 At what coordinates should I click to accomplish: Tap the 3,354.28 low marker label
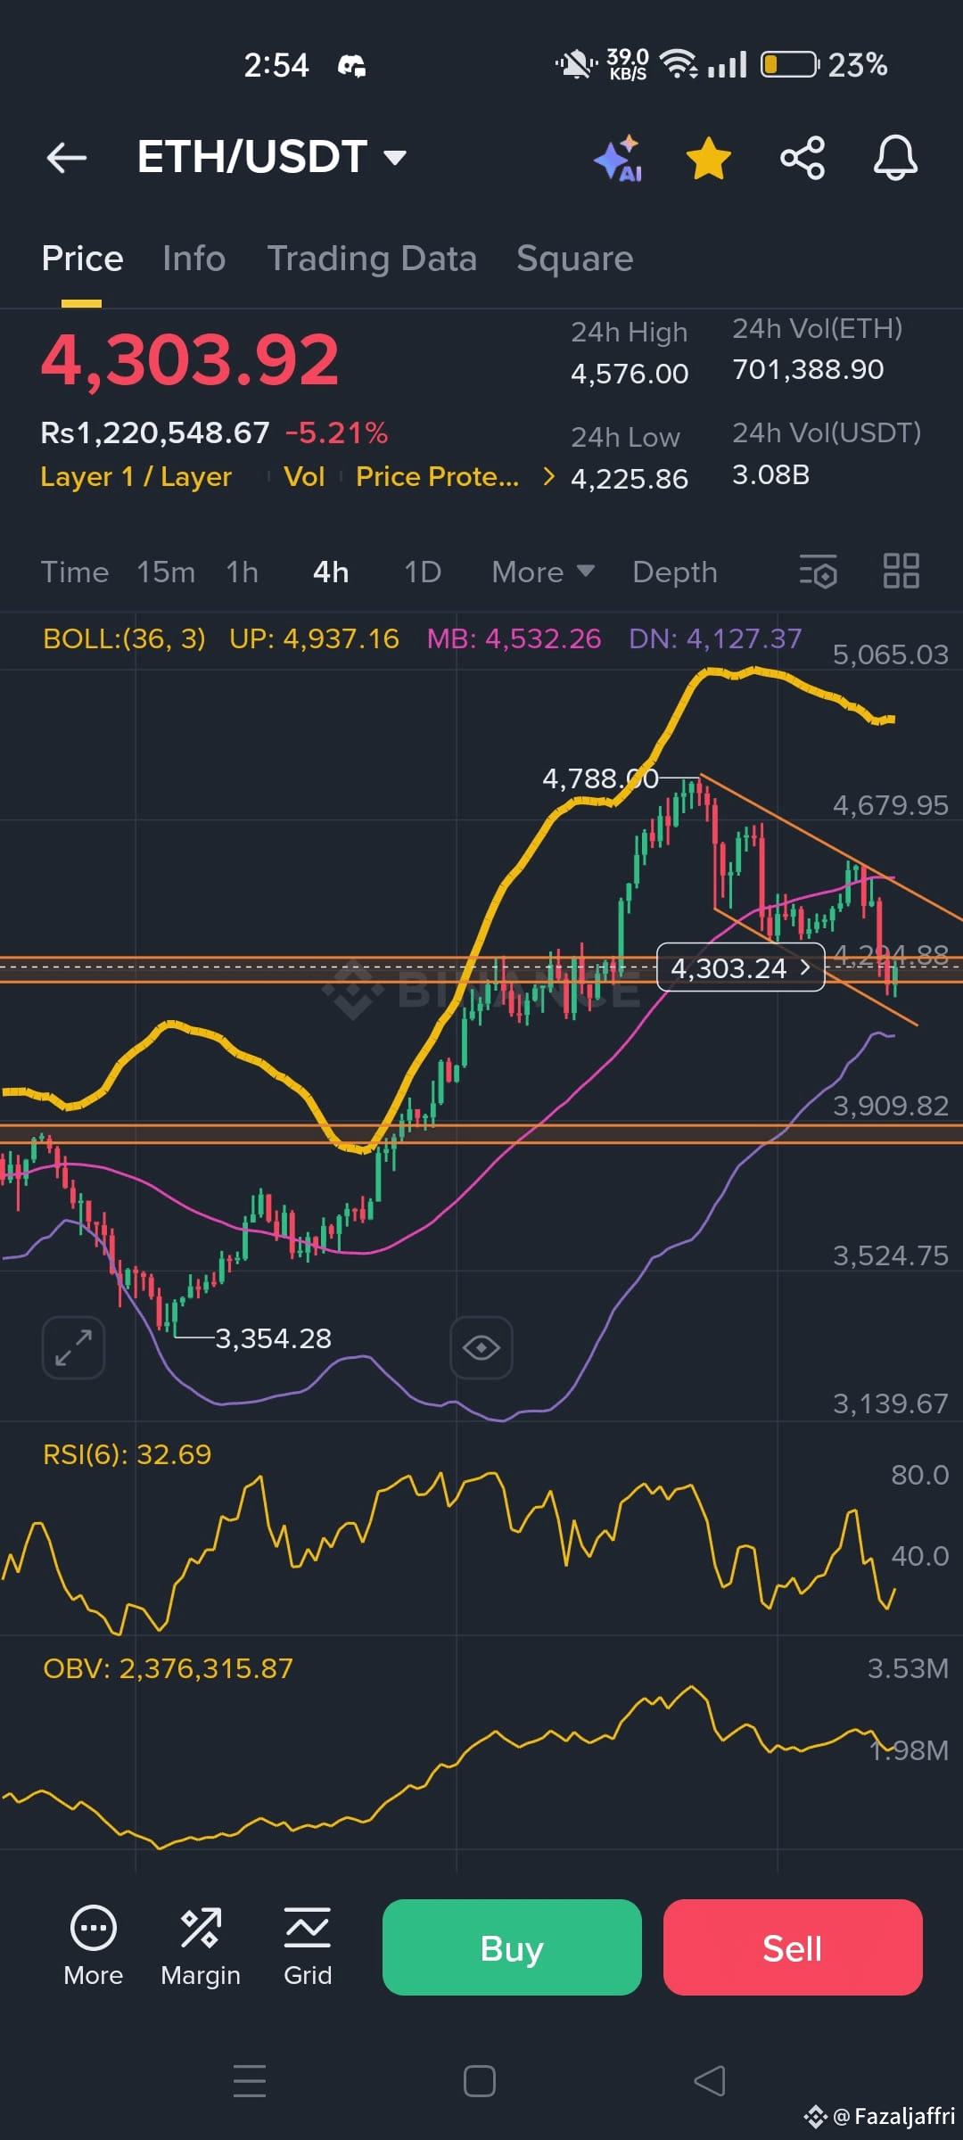pyautogui.click(x=273, y=1338)
